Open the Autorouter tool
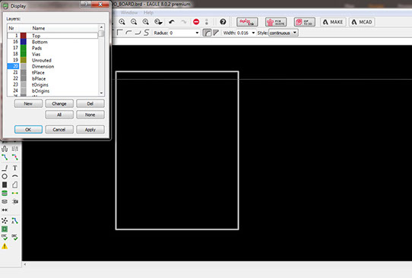 tap(14, 220)
